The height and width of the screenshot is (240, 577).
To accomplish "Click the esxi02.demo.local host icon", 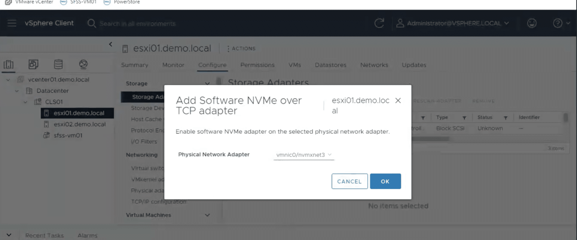I will (x=46, y=124).
